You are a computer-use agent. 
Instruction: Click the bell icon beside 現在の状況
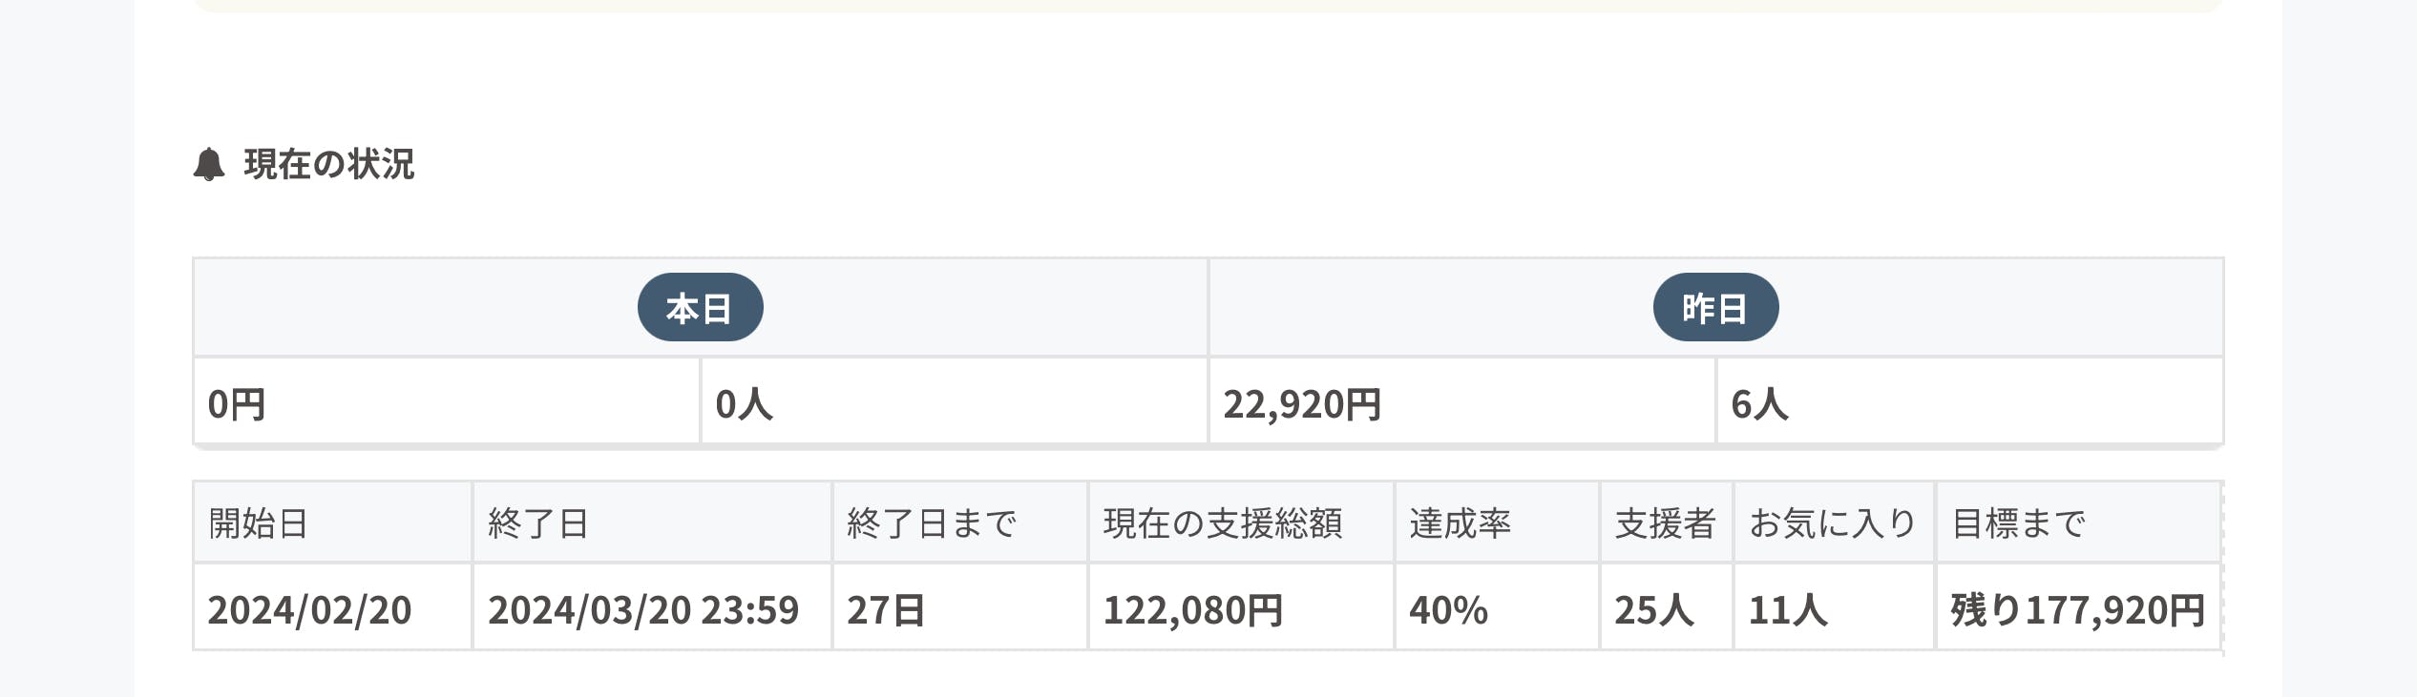coord(209,164)
